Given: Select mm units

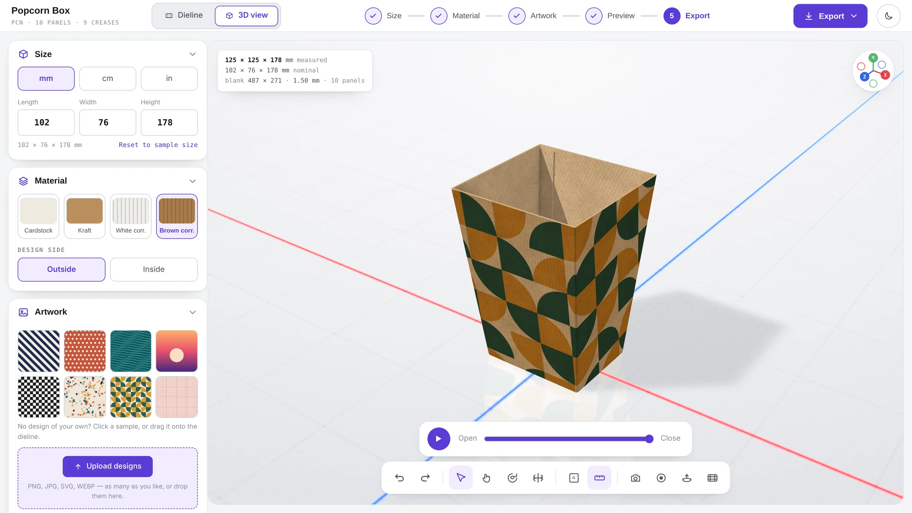Looking at the screenshot, I should (x=46, y=79).
